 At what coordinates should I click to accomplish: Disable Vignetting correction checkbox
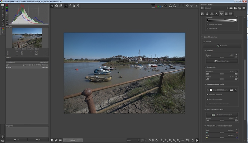coord(207,99)
